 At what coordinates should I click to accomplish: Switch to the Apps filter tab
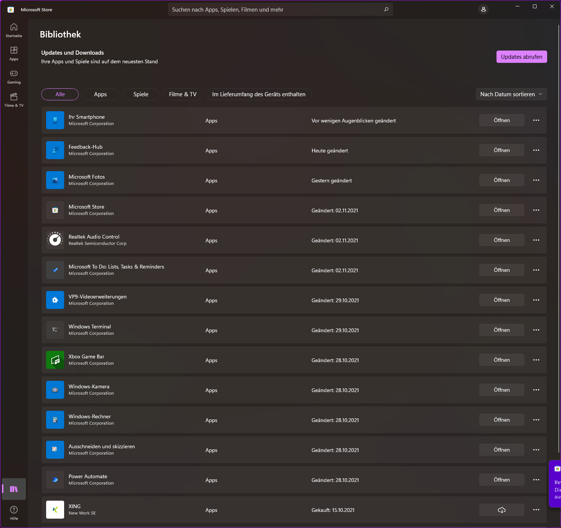[100, 94]
